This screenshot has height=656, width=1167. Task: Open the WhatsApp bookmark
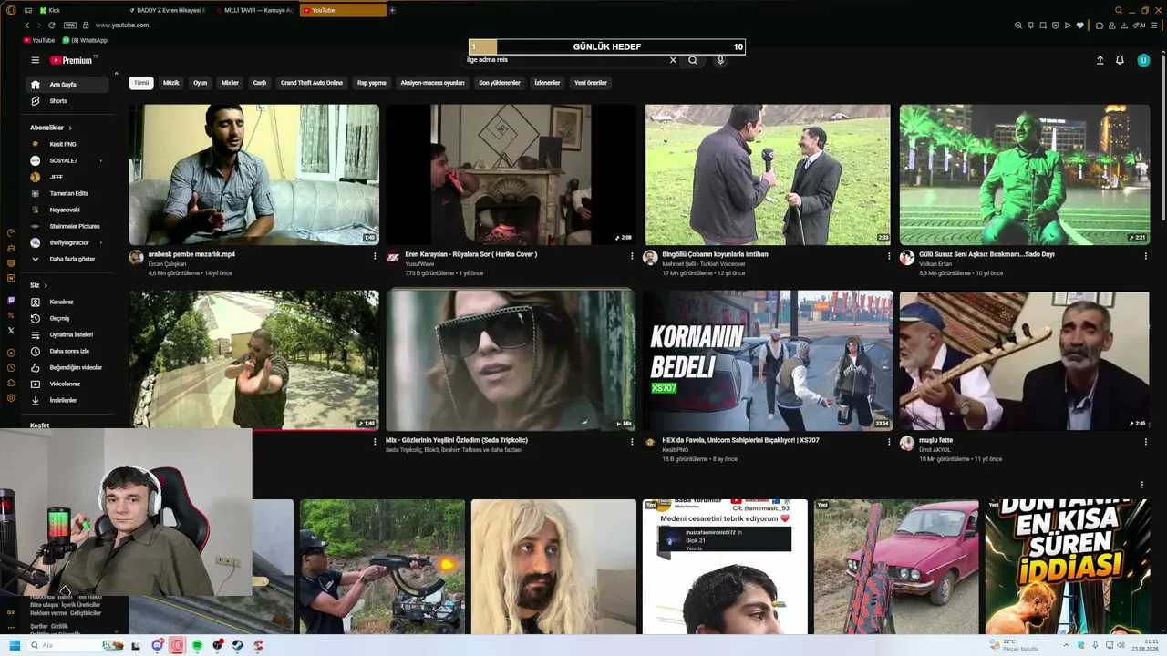tap(85, 40)
